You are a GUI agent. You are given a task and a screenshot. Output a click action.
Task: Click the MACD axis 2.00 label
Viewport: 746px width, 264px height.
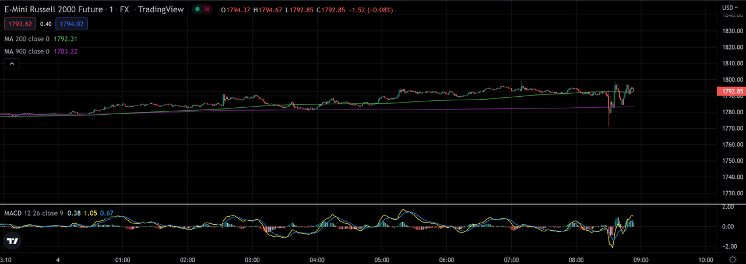click(x=727, y=207)
